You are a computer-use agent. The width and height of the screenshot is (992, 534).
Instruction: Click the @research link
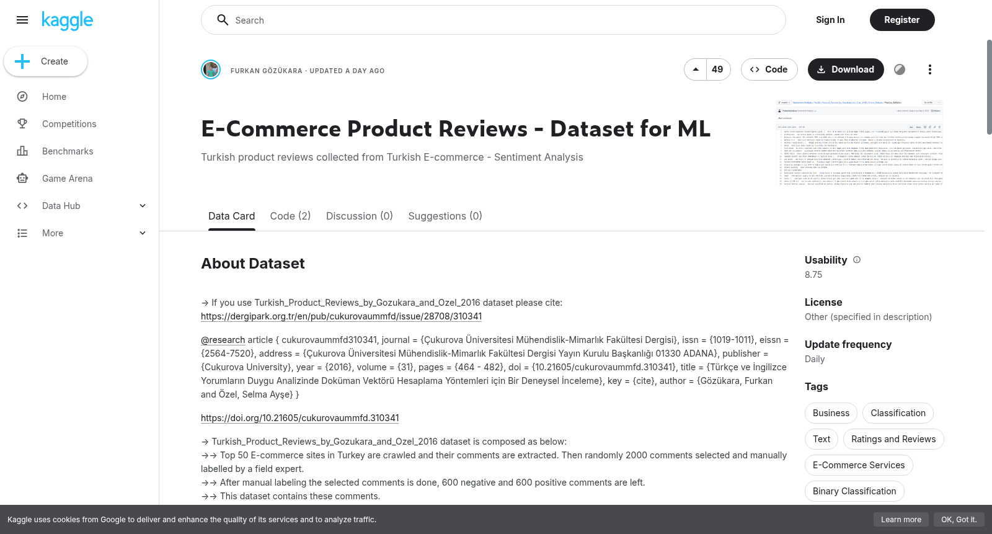coord(223,340)
